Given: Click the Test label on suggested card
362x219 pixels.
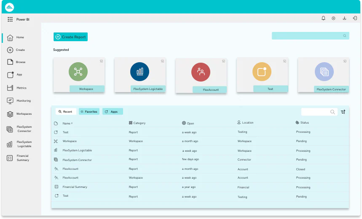Looking at the screenshot, I should tap(271, 89).
